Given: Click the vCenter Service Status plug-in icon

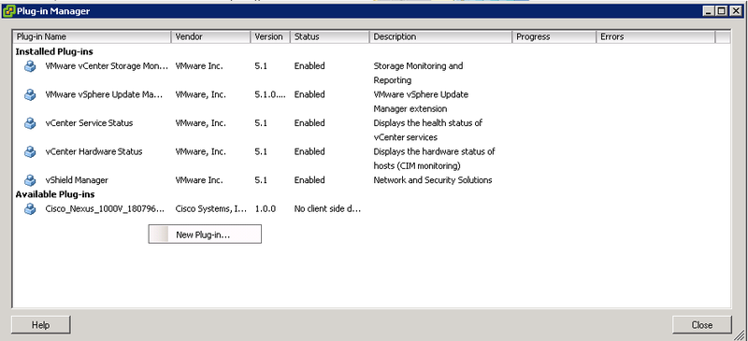Looking at the screenshot, I should 30,123.
